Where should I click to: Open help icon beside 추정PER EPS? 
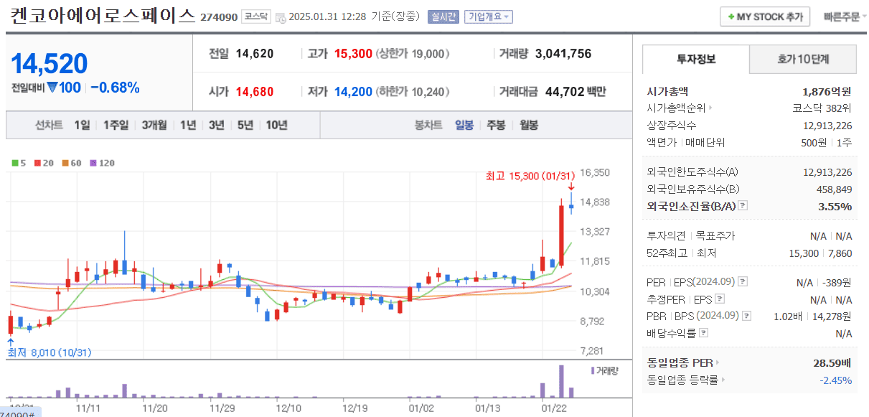click(x=720, y=299)
